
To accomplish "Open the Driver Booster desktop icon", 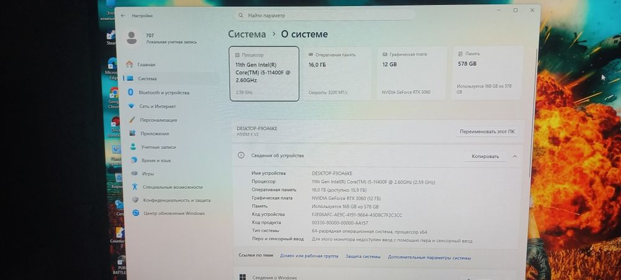I will click(116, 127).
